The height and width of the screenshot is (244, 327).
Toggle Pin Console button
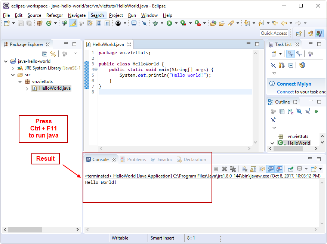(290, 169)
